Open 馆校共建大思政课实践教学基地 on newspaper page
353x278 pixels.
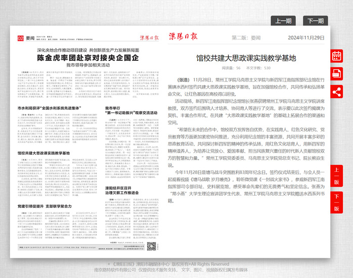tap(43, 153)
